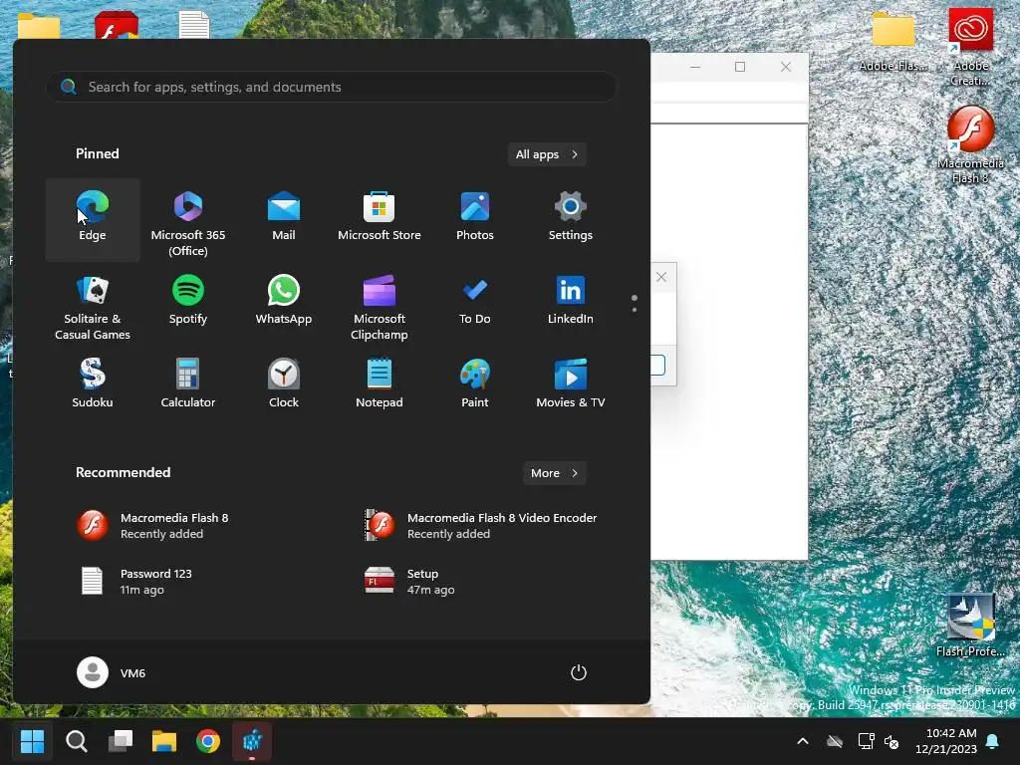Open Microsoft Store from pinned apps
Screen dimensions: 1020x765
380,219
